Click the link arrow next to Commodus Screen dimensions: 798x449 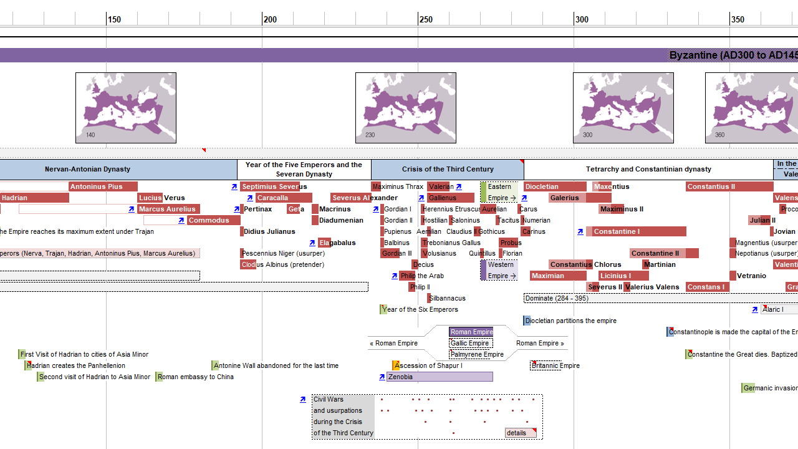pyautogui.click(x=181, y=221)
